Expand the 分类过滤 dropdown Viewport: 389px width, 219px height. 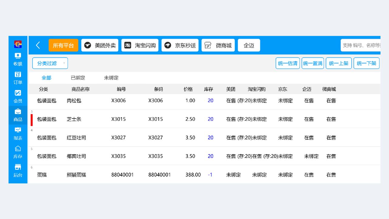[x=50, y=63]
